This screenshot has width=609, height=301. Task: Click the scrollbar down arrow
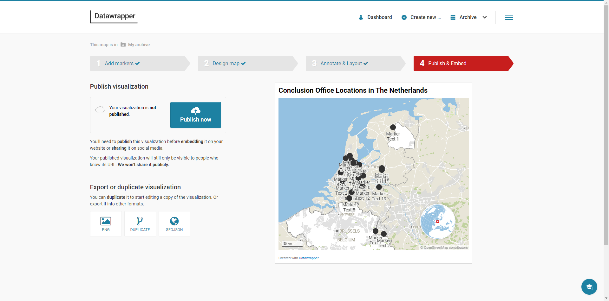606,298
